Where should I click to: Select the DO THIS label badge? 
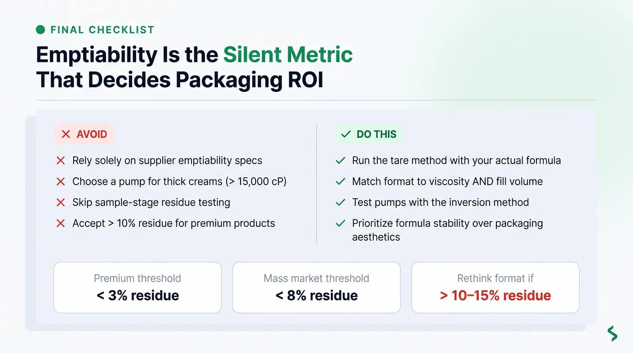(x=368, y=134)
